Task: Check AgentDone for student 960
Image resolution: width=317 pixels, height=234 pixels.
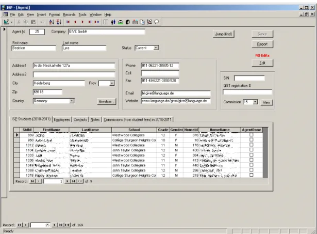Action: click(252, 139)
